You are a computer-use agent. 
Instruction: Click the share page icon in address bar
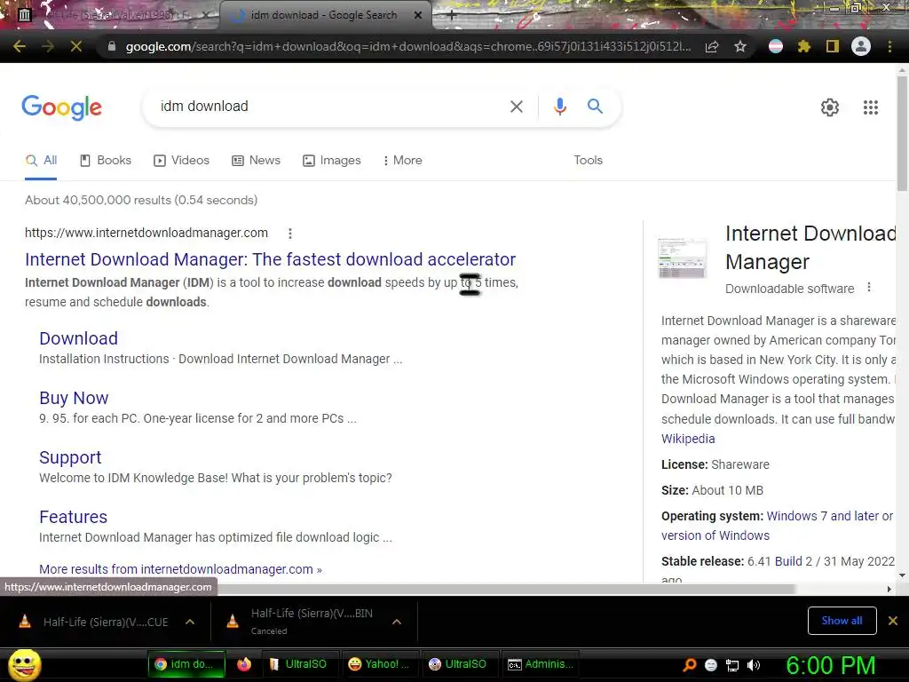(712, 46)
